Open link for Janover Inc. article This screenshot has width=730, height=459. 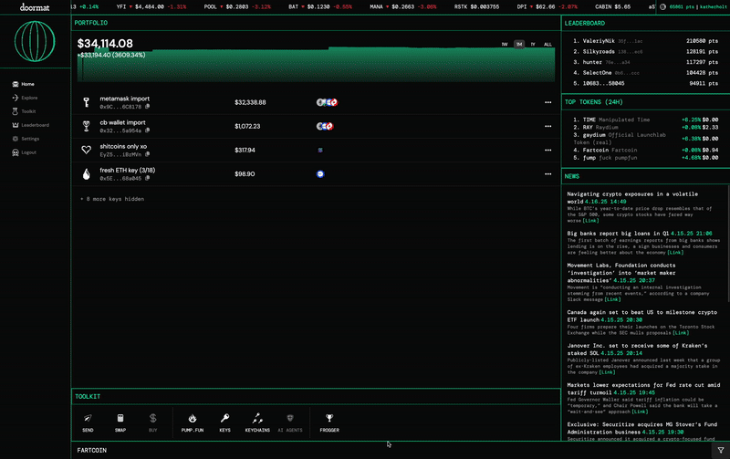click(607, 372)
